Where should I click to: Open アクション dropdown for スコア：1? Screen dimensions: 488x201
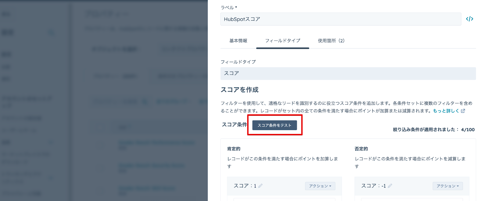click(320, 186)
